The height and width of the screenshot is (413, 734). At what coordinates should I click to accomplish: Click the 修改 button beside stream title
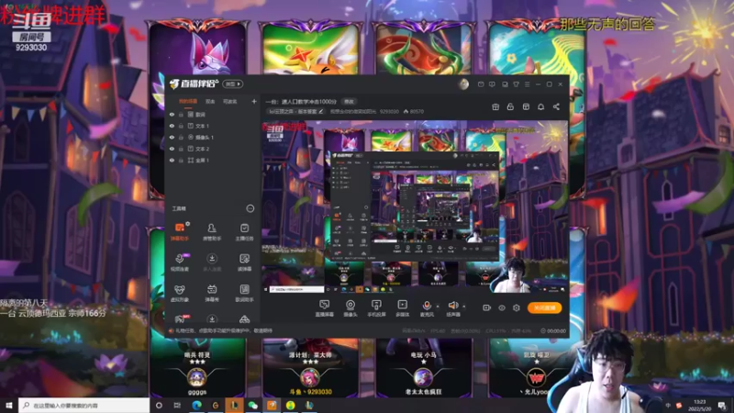[x=350, y=101]
